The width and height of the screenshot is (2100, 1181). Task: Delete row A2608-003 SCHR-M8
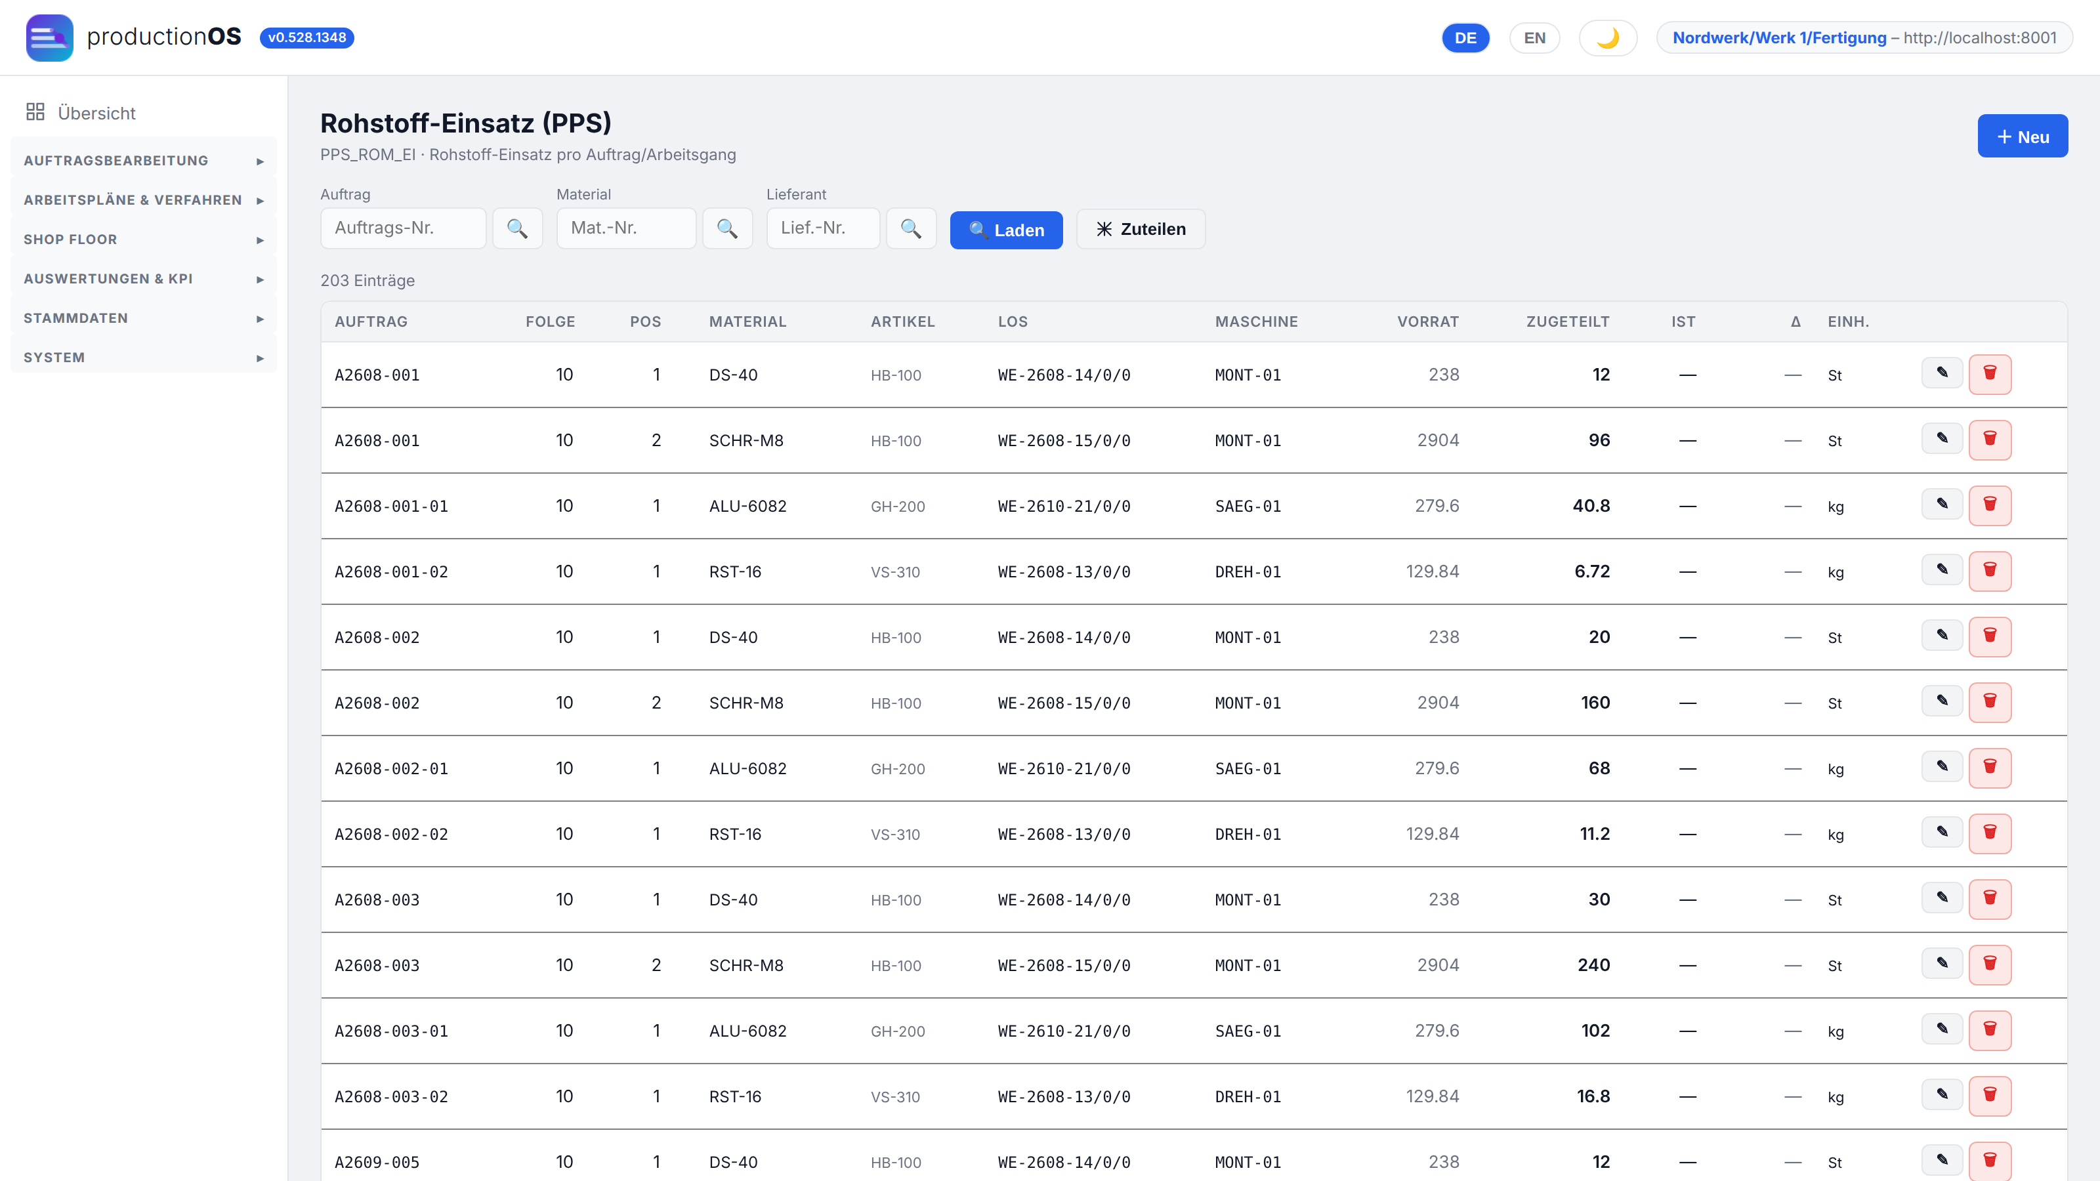coord(1989,965)
